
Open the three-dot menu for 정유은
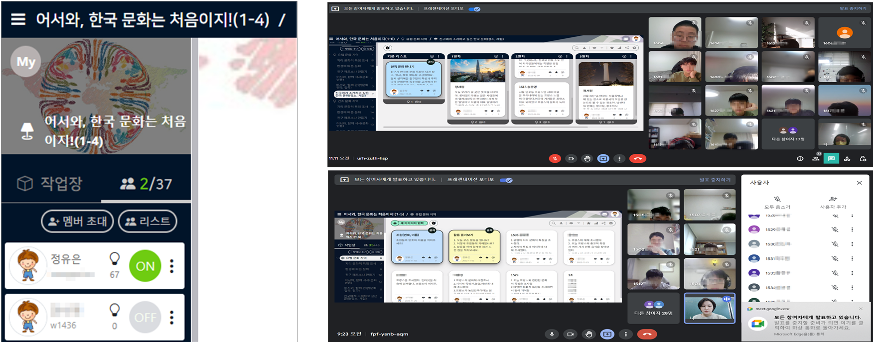tap(172, 266)
